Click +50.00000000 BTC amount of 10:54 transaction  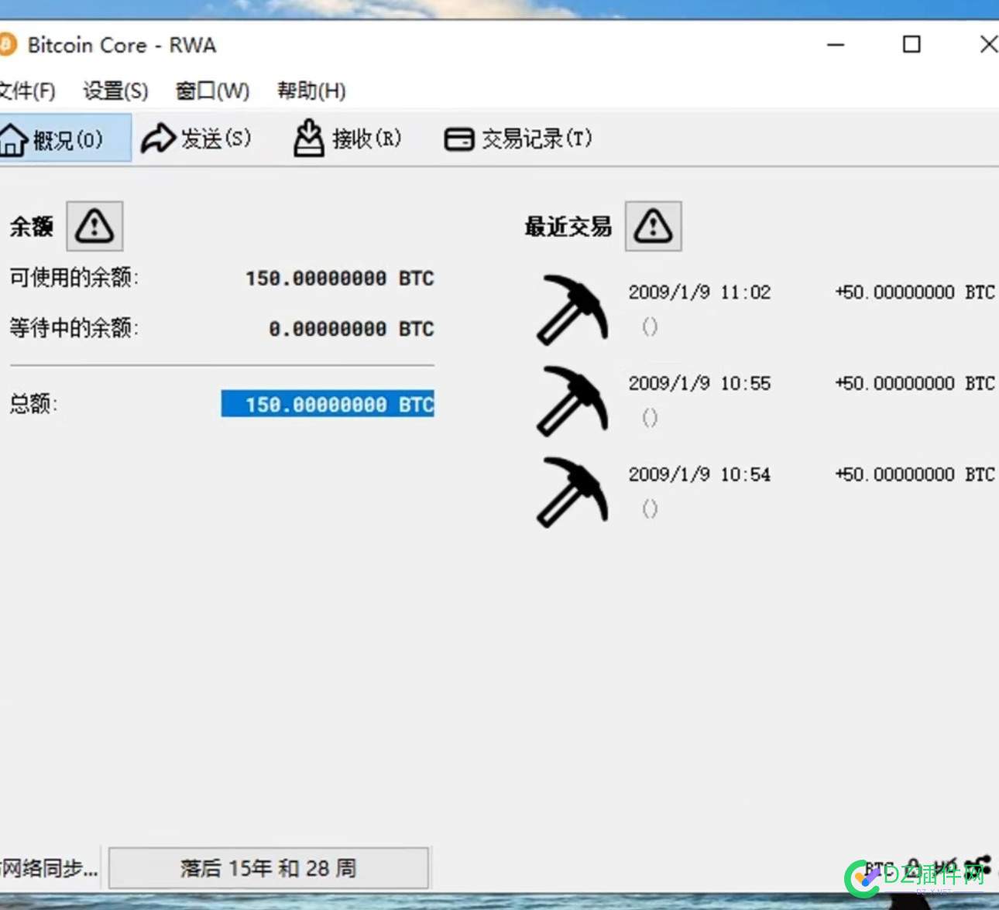pyautogui.click(x=915, y=474)
